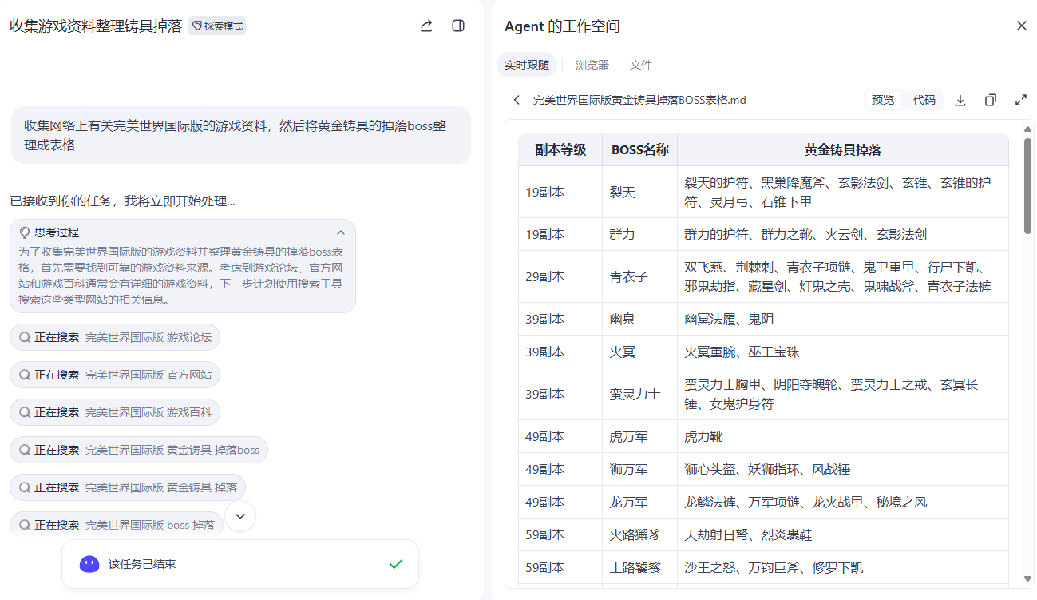This screenshot has height=600, width=1037.
Task: Open search step 完美世界国际版 黄金铸具 掉落
Action: click(x=128, y=487)
